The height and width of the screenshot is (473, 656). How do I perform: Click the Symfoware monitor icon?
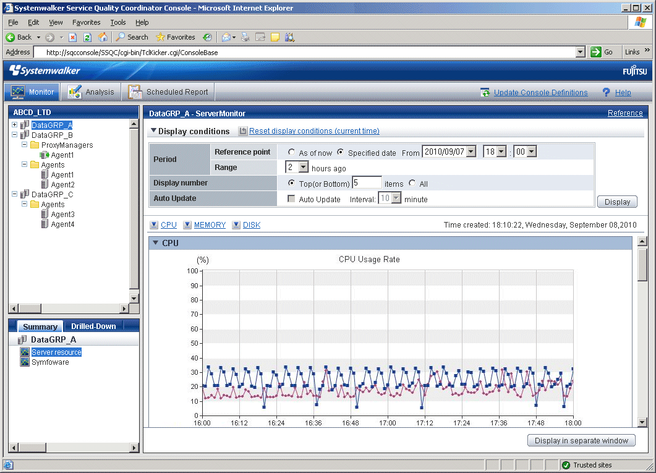tap(25, 362)
